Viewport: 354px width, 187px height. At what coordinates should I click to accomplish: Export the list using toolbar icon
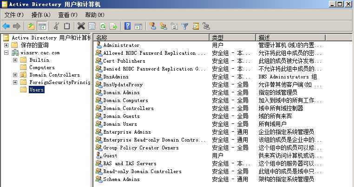(113, 26)
